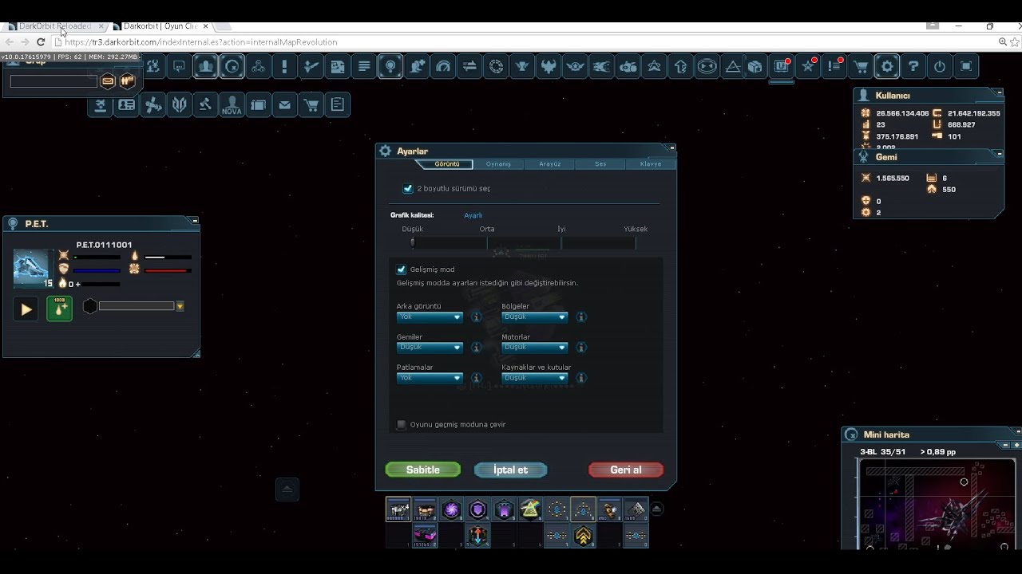Open the Motorlar dropdown

[x=534, y=347]
